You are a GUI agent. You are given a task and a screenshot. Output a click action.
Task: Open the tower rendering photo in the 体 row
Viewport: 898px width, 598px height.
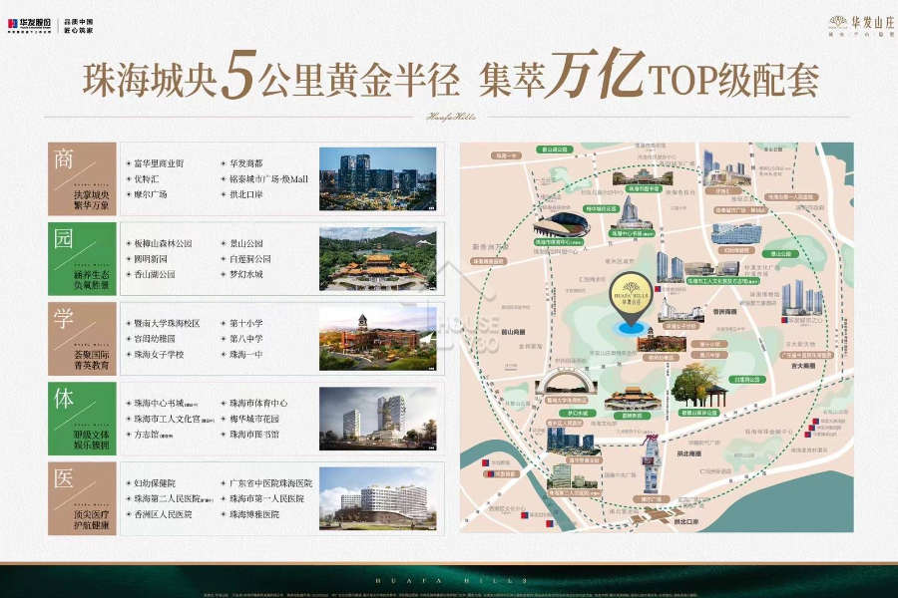point(378,419)
